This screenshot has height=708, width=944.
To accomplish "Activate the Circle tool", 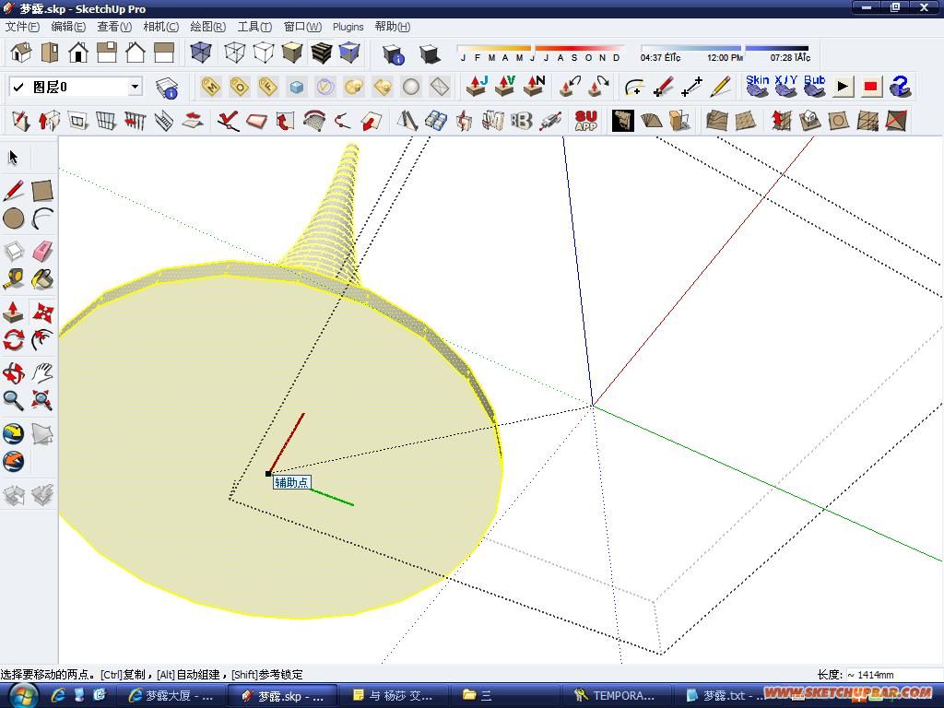I will point(14,218).
